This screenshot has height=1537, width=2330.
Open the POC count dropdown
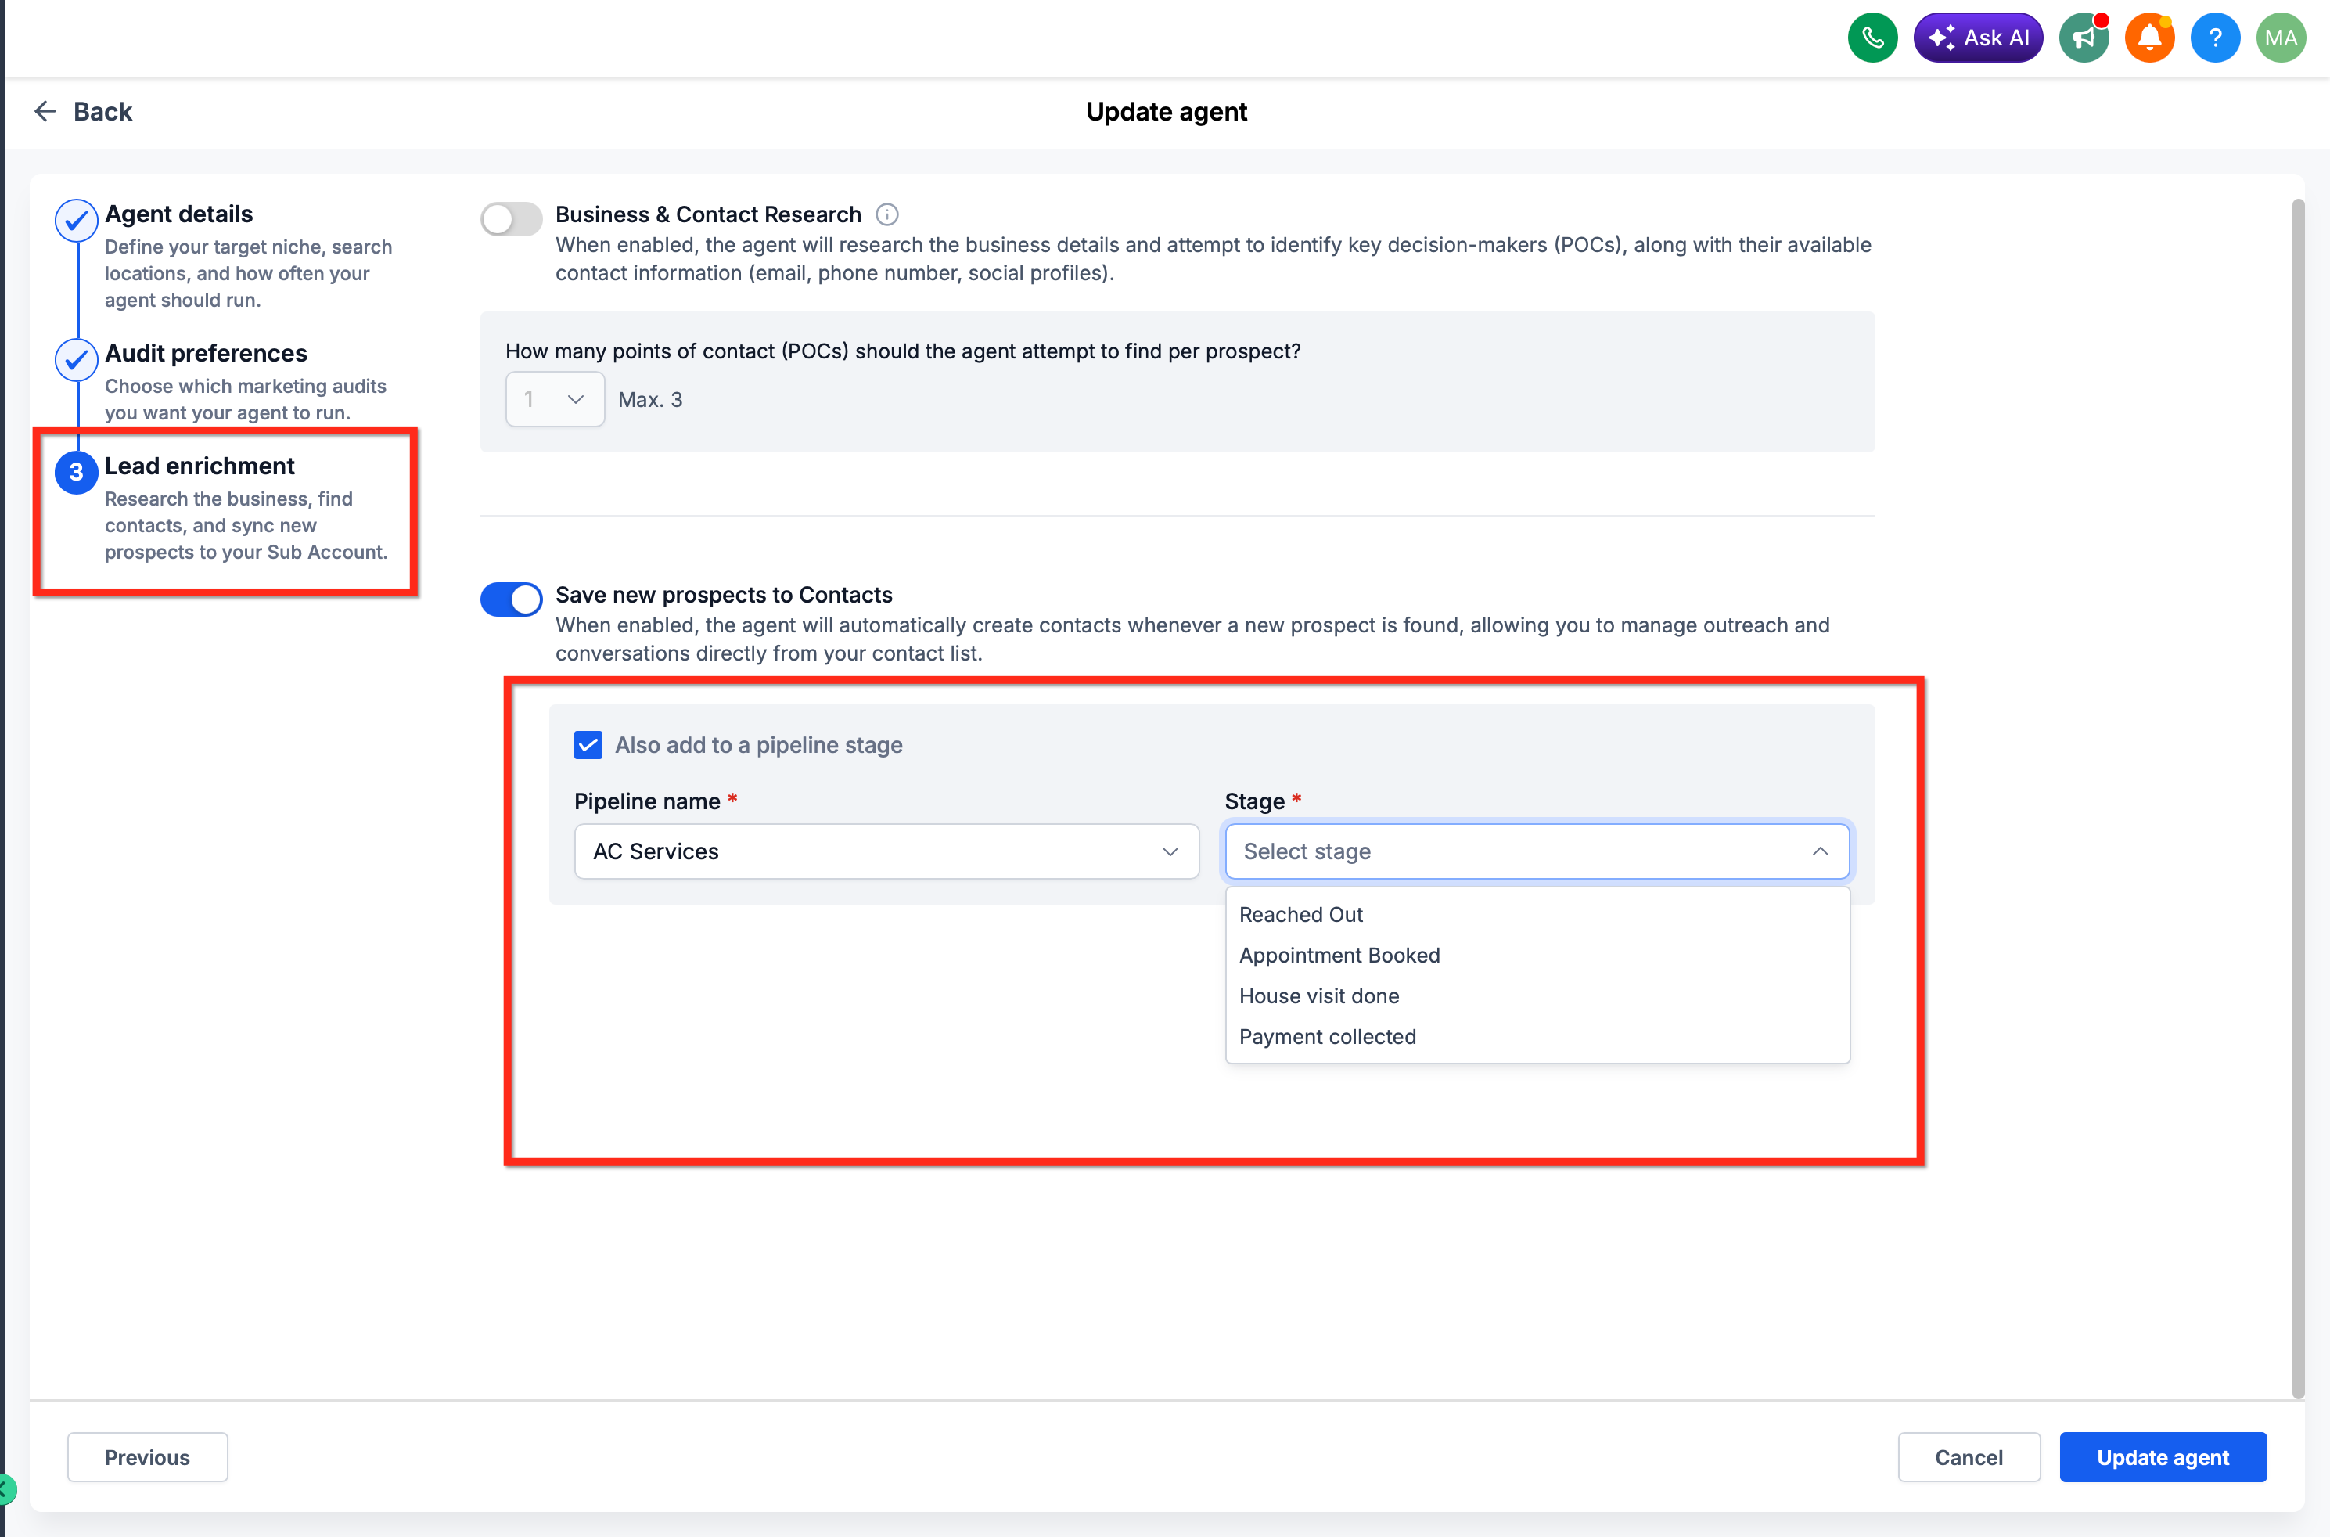(555, 399)
